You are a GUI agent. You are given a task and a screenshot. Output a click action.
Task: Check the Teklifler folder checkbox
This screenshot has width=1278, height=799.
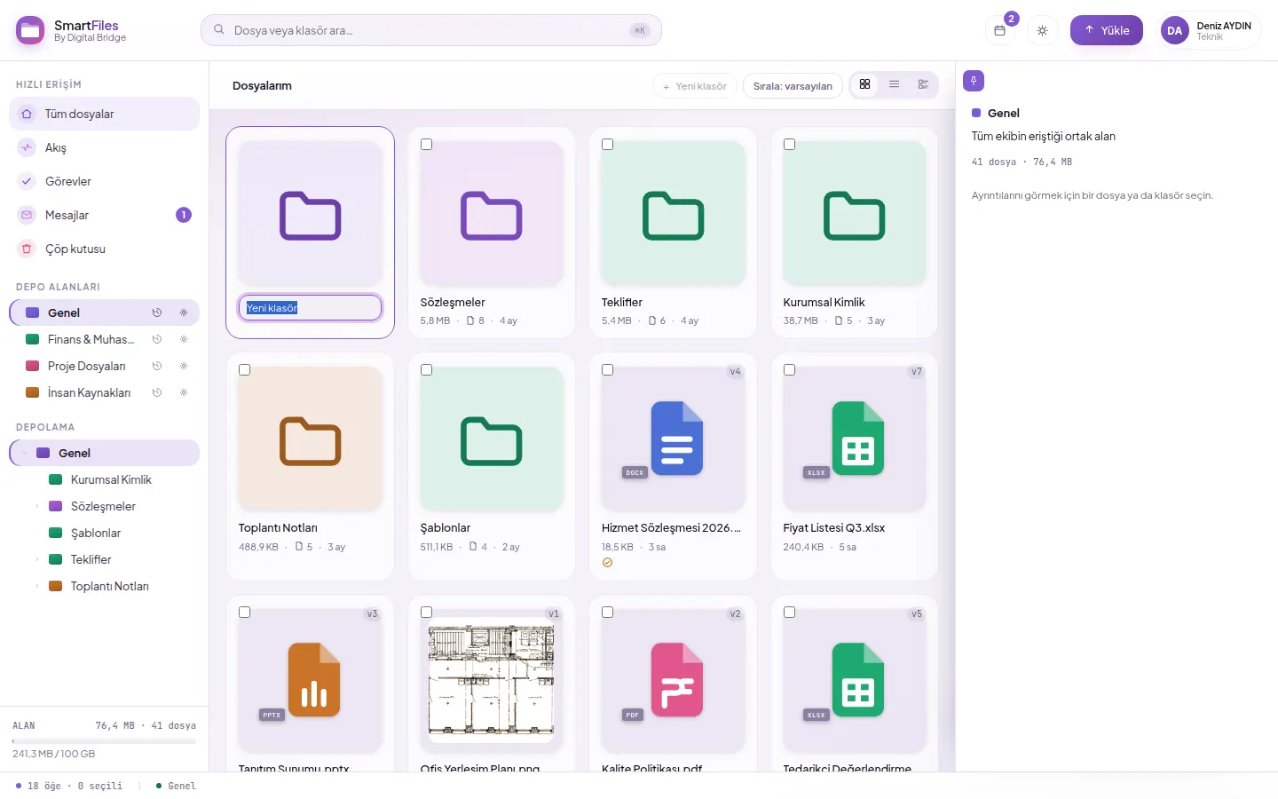click(x=607, y=144)
